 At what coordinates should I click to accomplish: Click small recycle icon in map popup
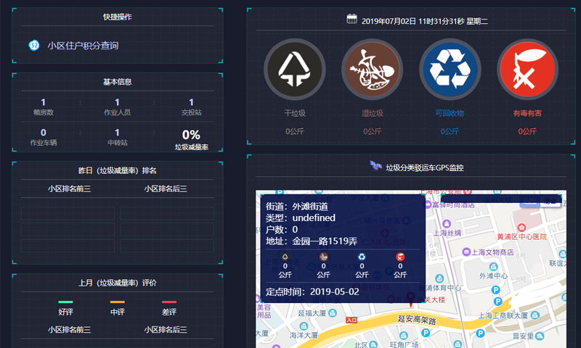[362, 257]
